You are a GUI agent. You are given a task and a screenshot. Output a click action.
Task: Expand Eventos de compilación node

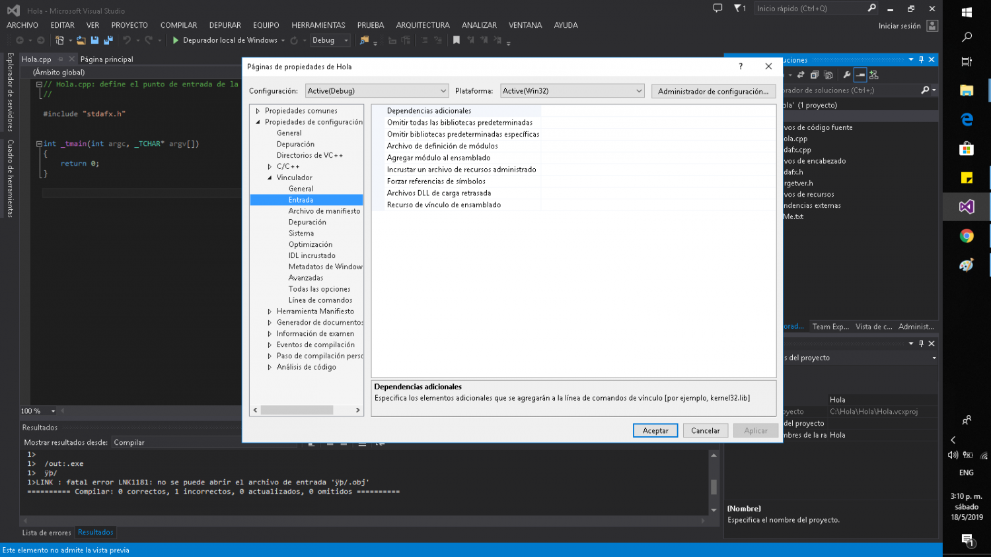(270, 344)
